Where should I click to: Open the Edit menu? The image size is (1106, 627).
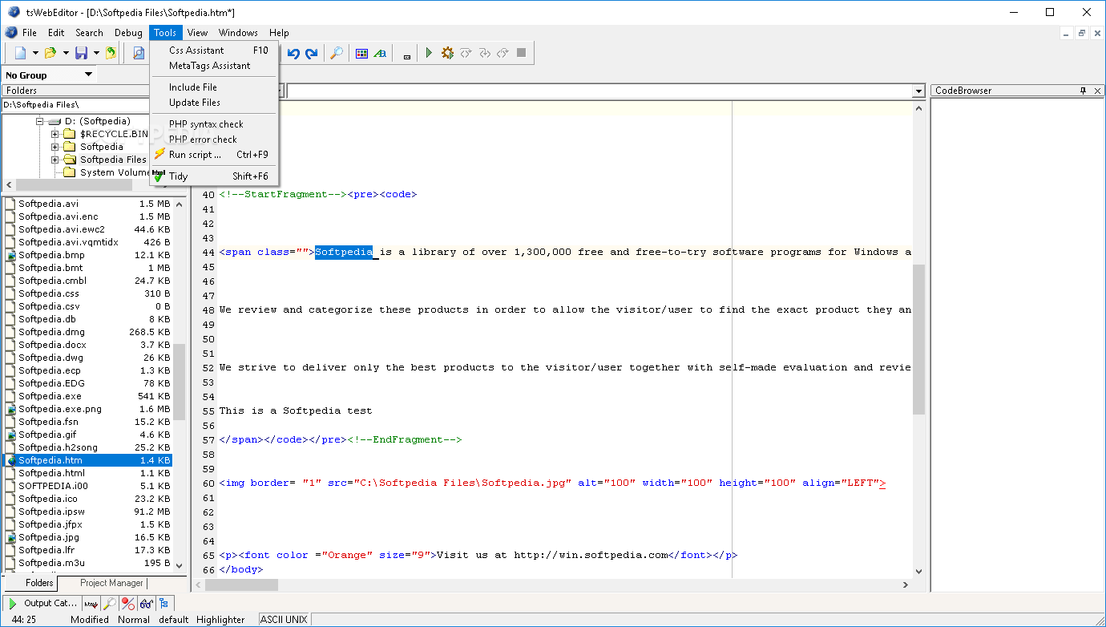(x=56, y=33)
